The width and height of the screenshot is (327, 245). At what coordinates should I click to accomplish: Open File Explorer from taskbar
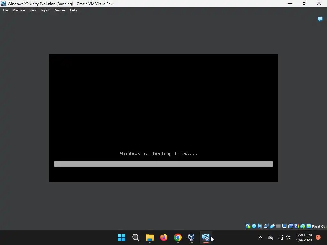pyautogui.click(x=149, y=237)
